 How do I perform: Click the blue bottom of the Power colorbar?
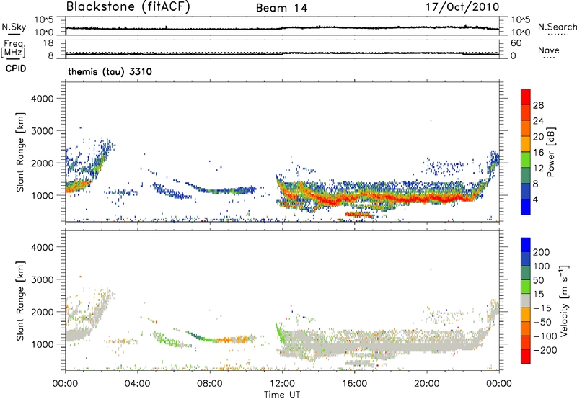[526, 207]
